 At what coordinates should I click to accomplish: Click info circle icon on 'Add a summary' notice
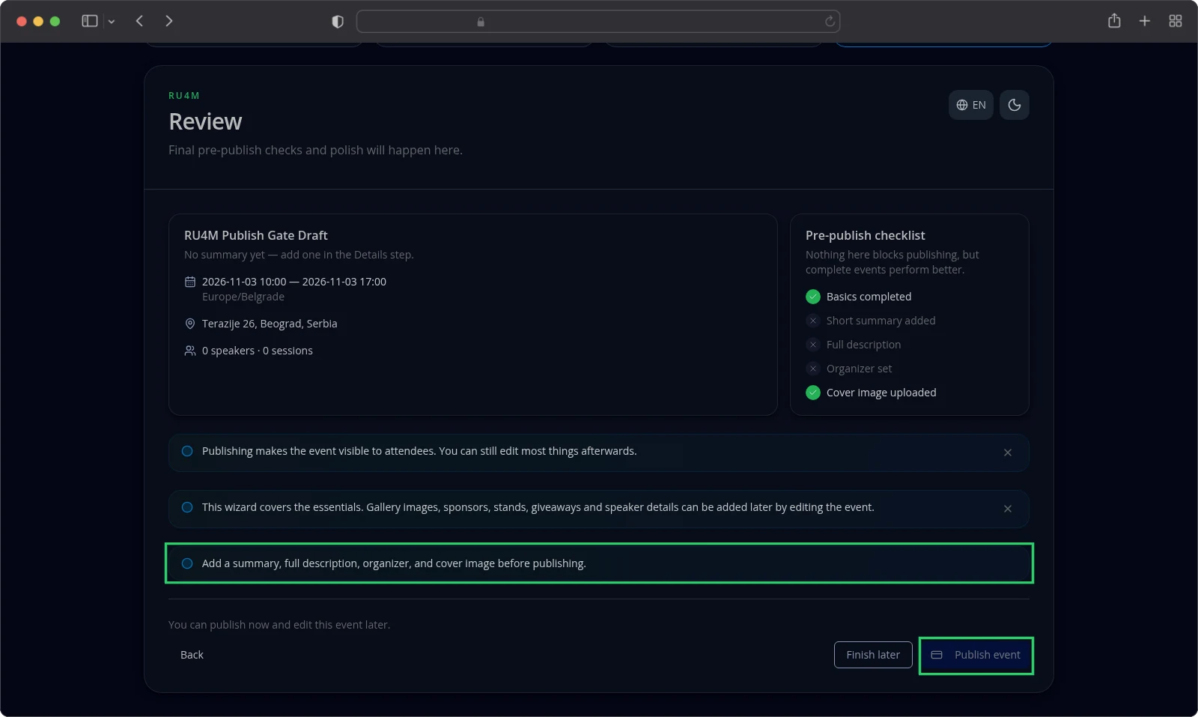click(x=187, y=563)
